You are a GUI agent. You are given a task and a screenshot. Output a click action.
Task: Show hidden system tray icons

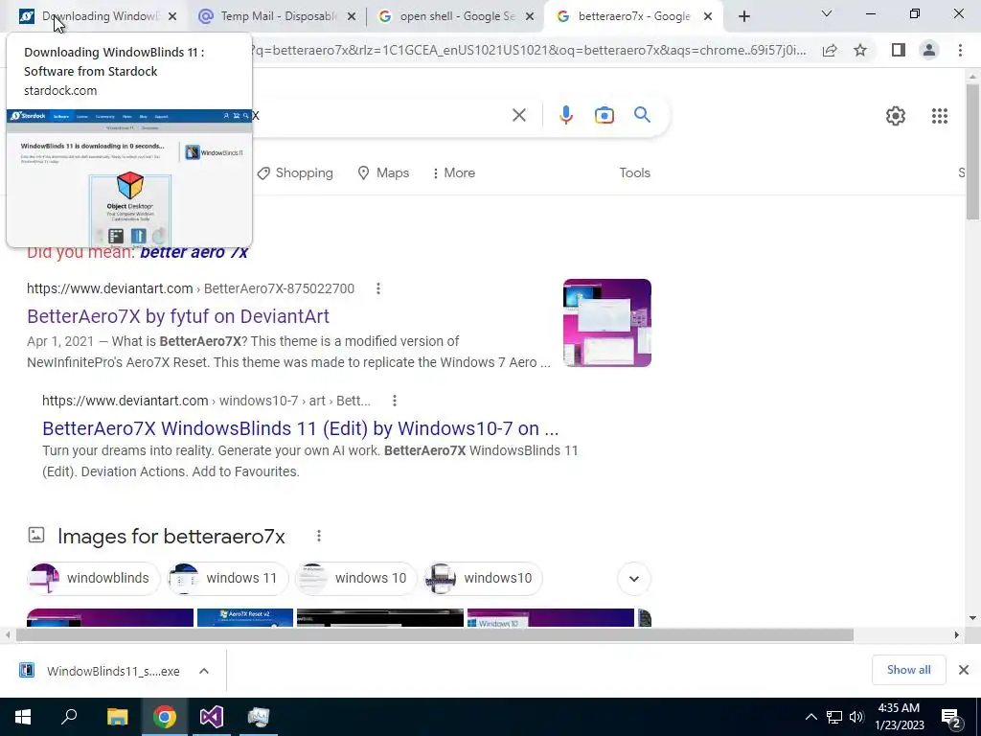pos(810,717)
